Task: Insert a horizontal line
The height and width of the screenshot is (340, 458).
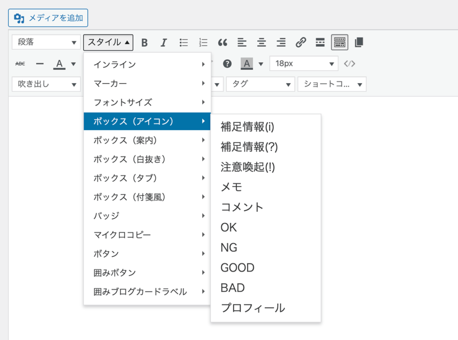Action: [40, 64]
